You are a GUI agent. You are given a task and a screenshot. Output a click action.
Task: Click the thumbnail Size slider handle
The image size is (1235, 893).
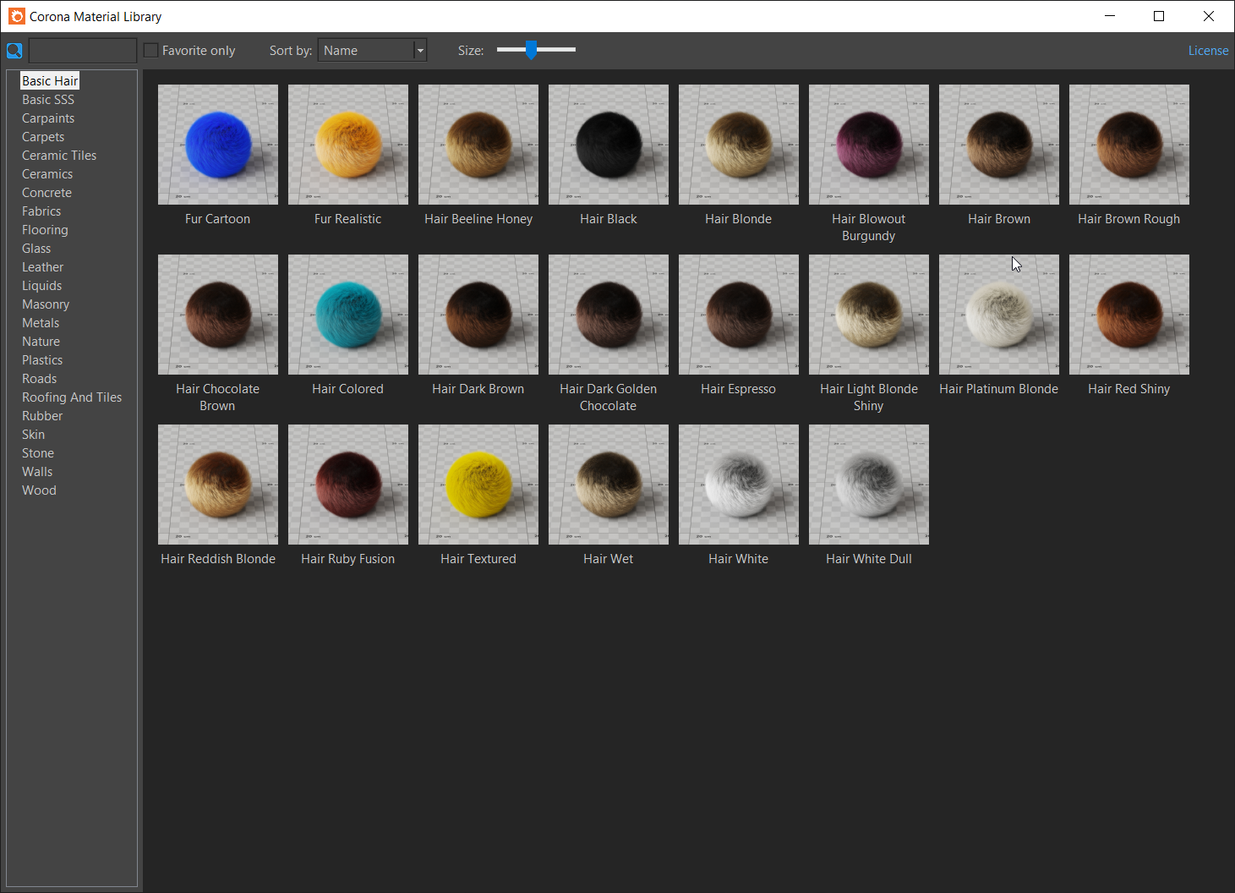coord(531,50)
